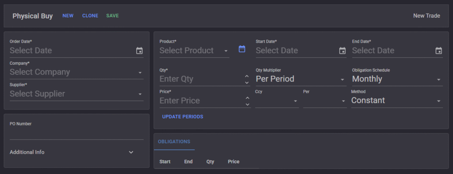Image resolution: width=453 pixels, height=174 pixels.
Task: Open the Method Constant dropdown
Action: 397,101
